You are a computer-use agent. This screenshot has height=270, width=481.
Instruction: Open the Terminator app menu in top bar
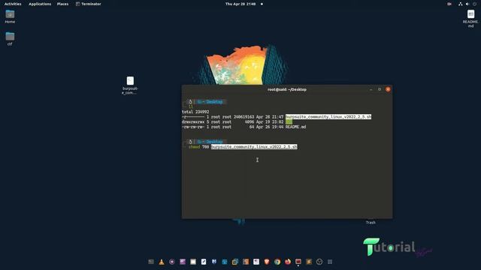(89, 4)
